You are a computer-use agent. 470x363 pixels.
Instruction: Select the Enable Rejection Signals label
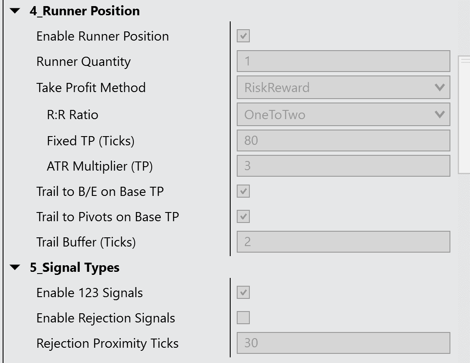106,318
